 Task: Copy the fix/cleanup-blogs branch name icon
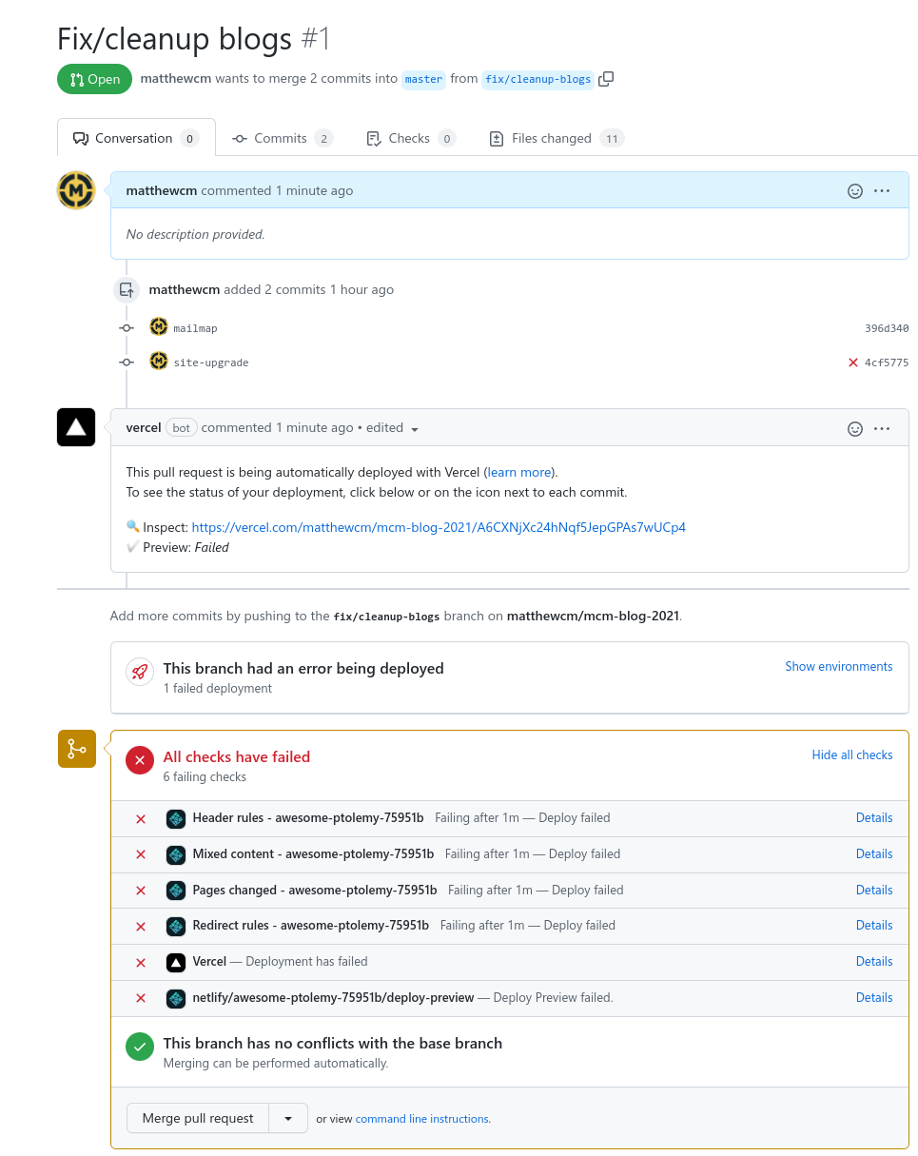[x=606, y=79]
